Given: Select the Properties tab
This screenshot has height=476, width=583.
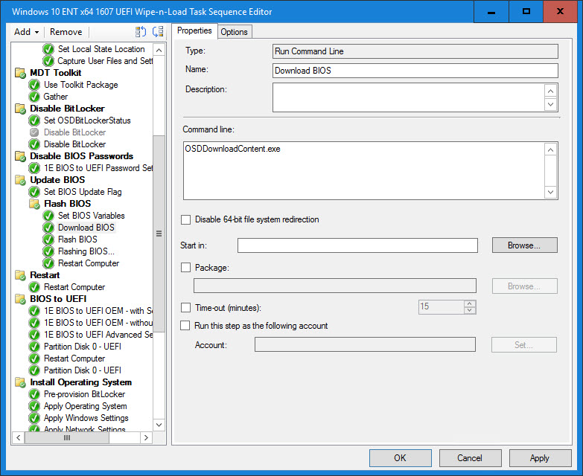Looking at the screenshot, I should point(194,31).
